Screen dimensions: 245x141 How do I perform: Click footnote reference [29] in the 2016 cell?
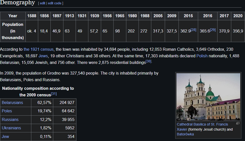tap(213, 30)
